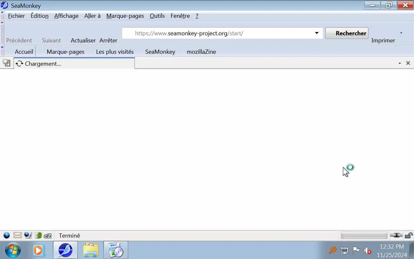414x259 pixels.
Task: Expand the URL history dropdown arrow
Action: (x=317, y=33)
